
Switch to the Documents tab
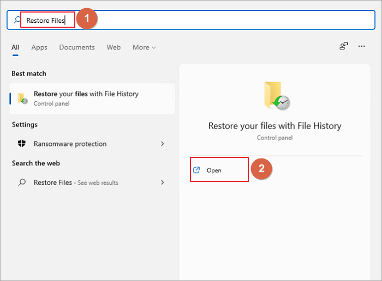point(77,47)
